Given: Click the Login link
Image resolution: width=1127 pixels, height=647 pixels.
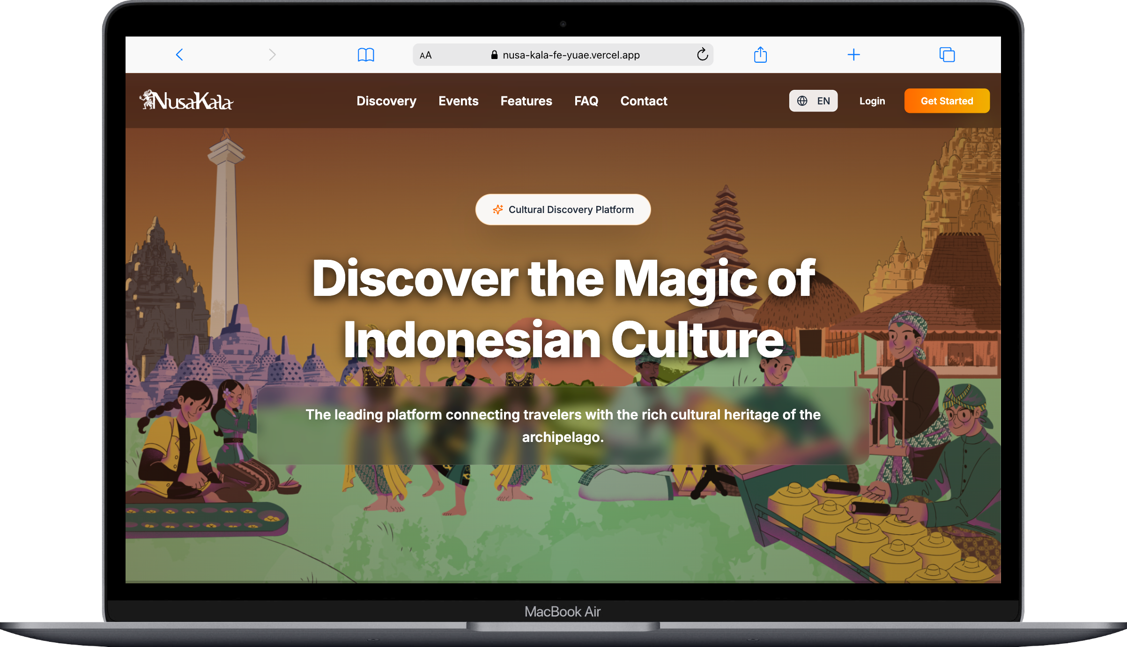Looking at the screenshot, I should click(x=872, y=101).
